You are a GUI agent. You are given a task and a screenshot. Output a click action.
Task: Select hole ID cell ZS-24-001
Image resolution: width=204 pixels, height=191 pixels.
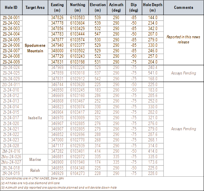tap(11, 17)
